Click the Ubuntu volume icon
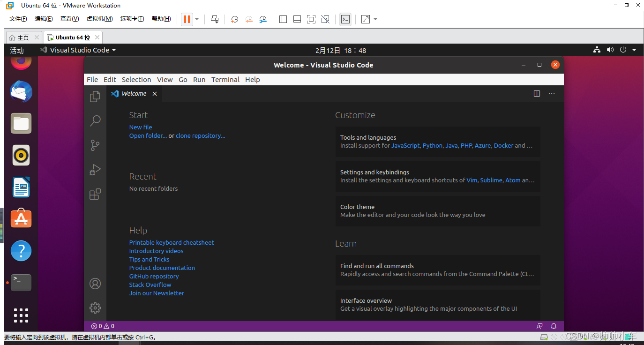 (x=610, y=50)
